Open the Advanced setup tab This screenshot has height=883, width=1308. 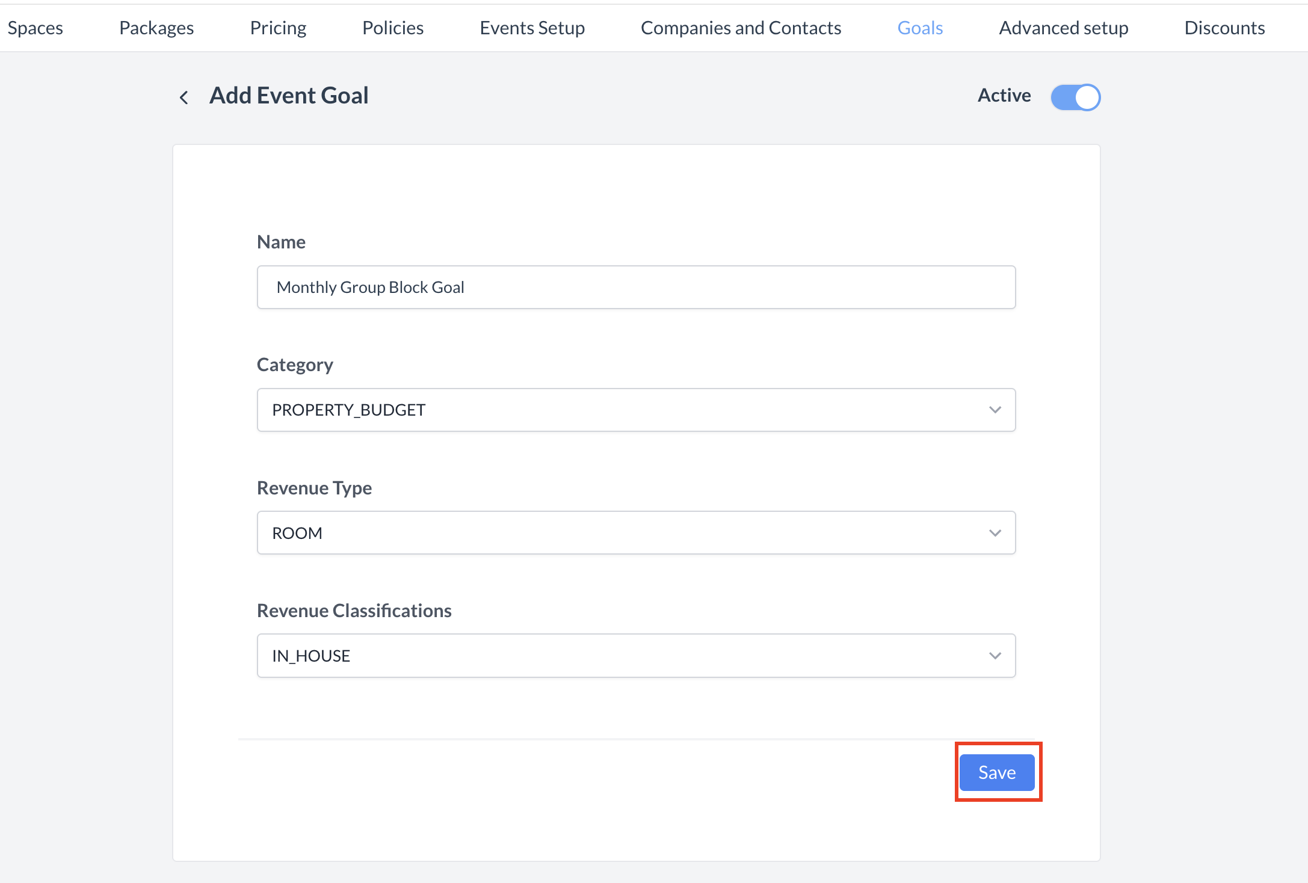click(x=1063, y=28)
